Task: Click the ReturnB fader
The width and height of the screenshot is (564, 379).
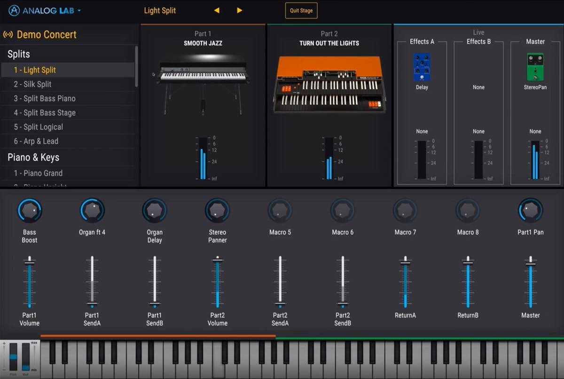Action: click(x=468, y=282)
